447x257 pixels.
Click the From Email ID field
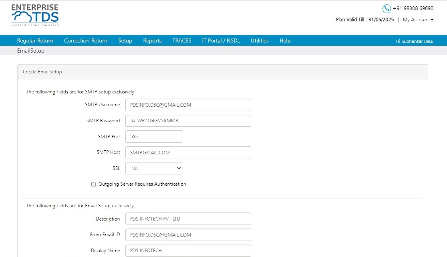[188, 235]
